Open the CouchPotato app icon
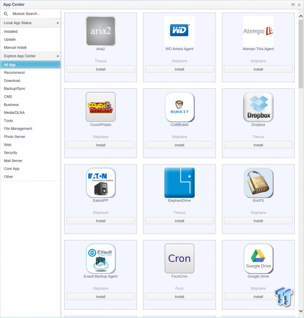Screen dimensions: 304x318 101,106
